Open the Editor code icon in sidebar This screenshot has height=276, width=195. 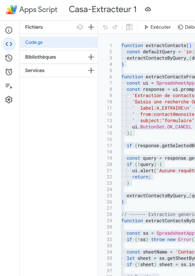tap(9, 44)
